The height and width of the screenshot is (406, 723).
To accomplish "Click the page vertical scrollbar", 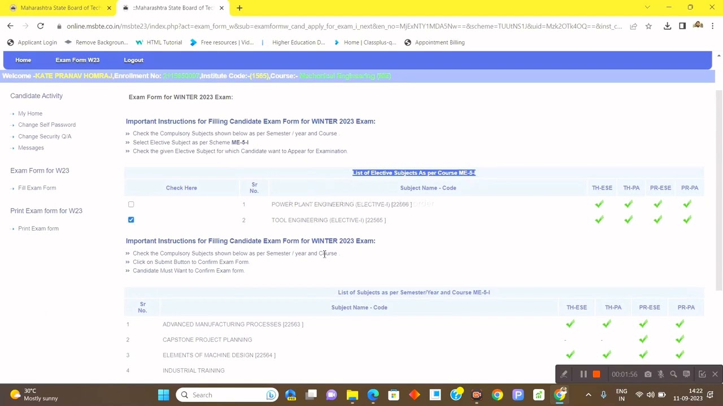I will click(718, 189).
